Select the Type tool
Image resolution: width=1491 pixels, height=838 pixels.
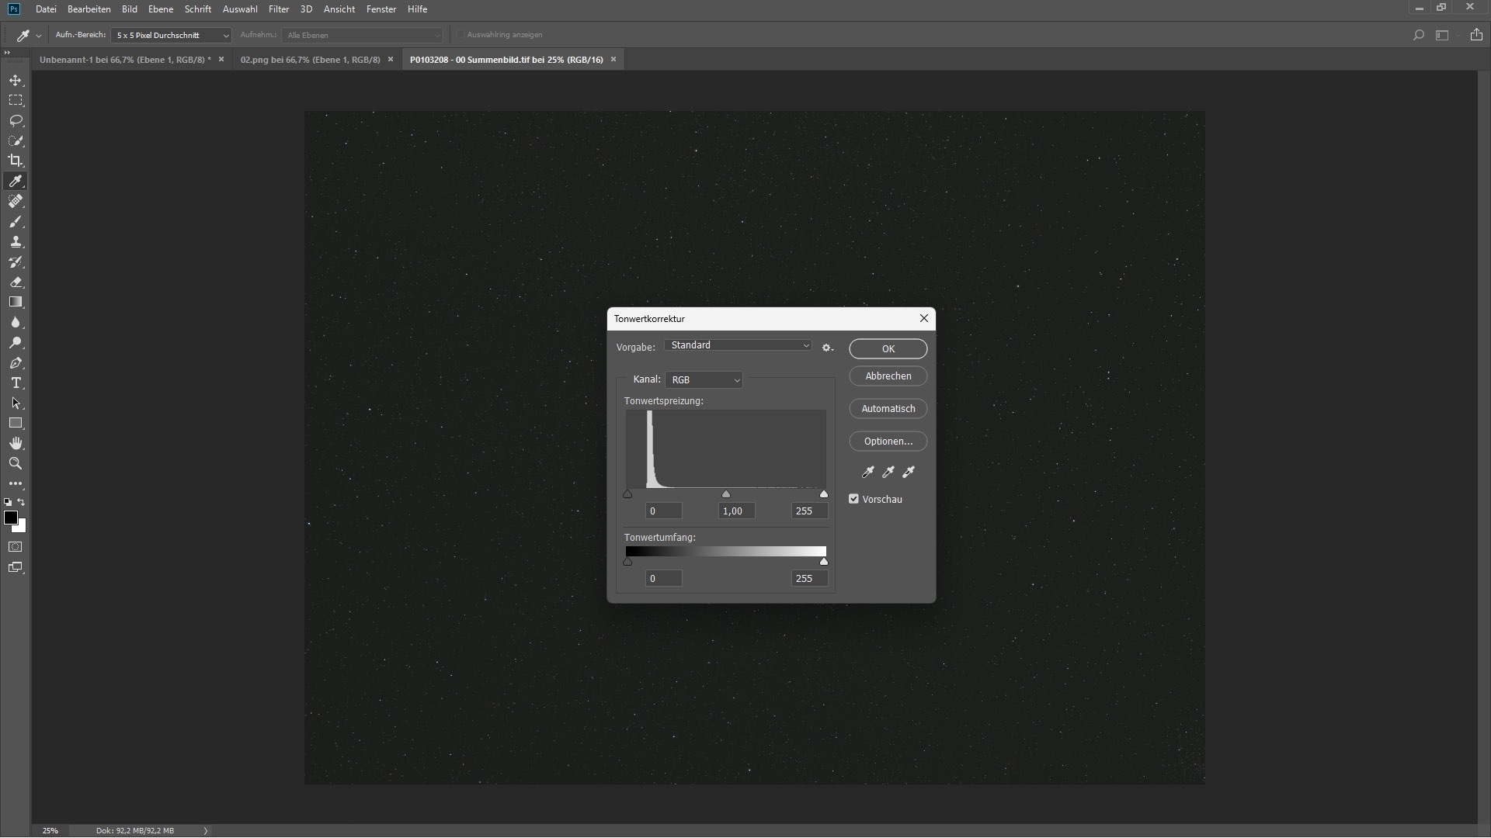16,383
